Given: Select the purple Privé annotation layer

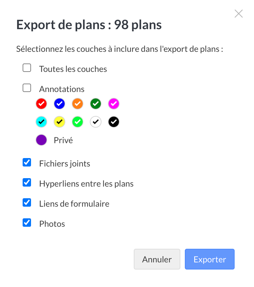Looking at the screenshot, I should tap(41, 140).
